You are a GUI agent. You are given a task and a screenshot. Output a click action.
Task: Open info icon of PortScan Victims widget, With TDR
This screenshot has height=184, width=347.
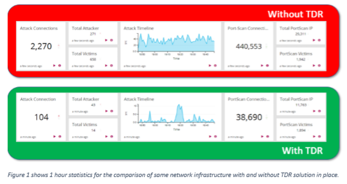click(319, 137)
